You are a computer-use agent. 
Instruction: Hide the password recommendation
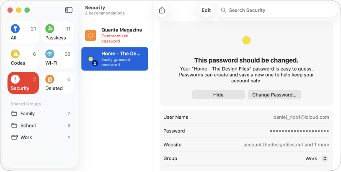(218, 95)
